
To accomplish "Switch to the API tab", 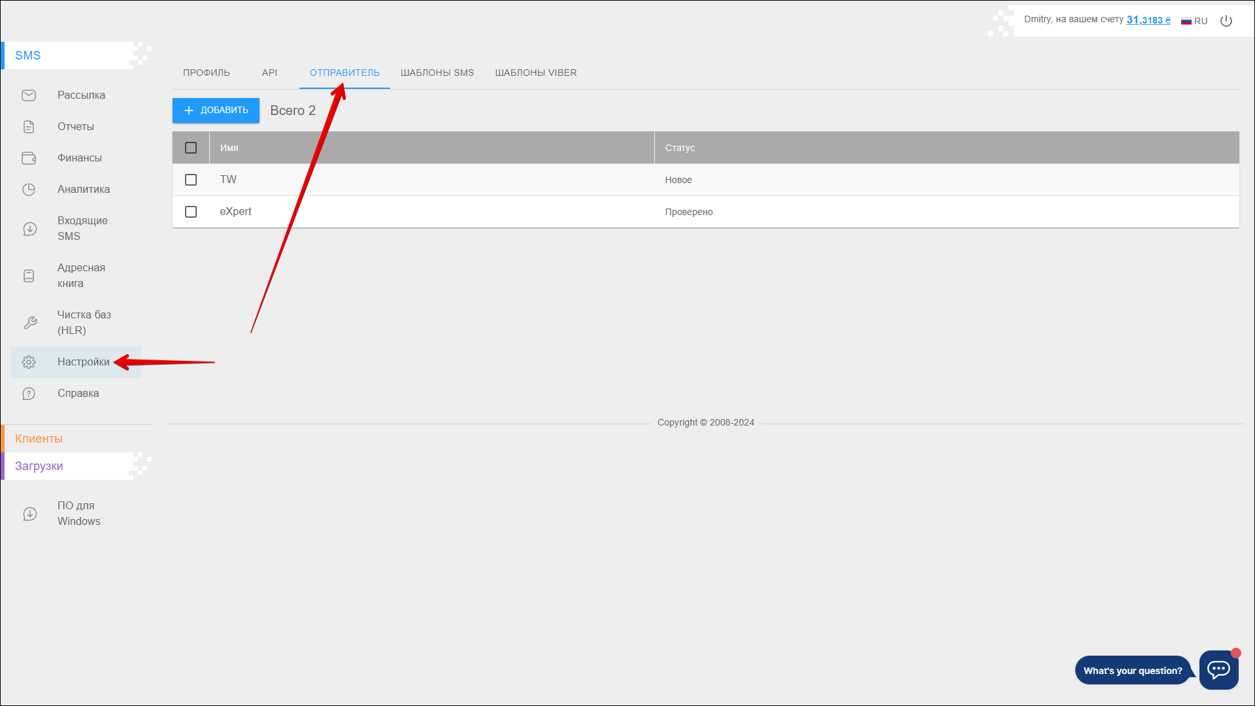I will coord(269,73).
